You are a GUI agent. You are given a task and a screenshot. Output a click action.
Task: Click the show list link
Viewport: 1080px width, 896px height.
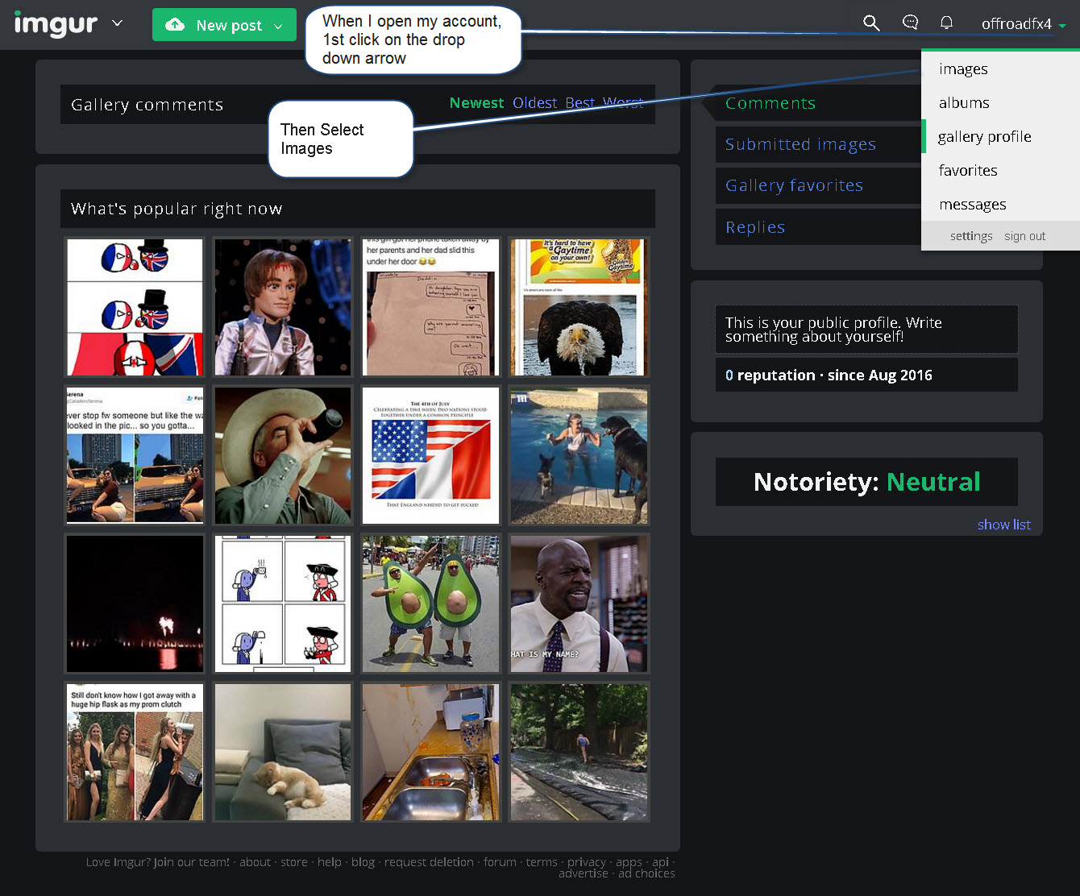(1003, 525)
